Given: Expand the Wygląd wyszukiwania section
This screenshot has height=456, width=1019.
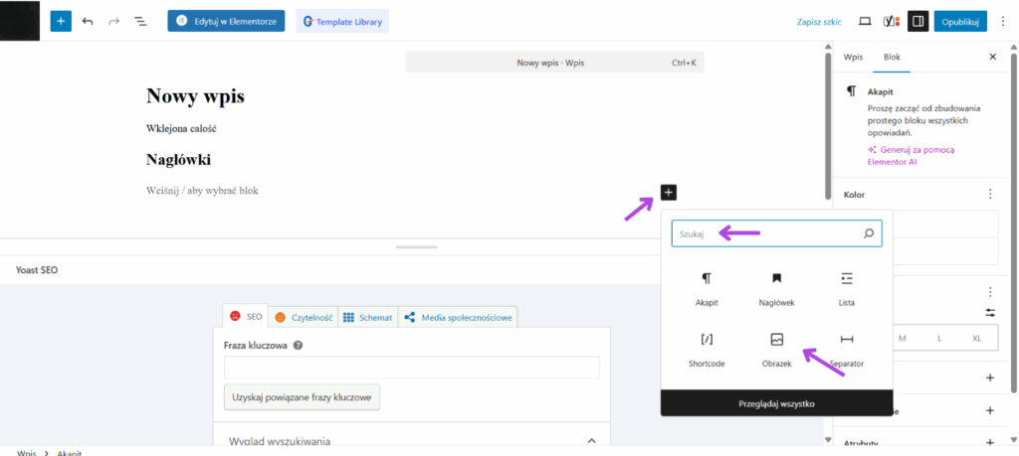Looking at the screenshot, I should 410,440.
